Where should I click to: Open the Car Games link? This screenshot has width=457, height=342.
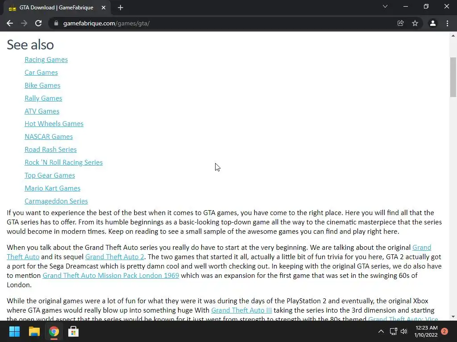coord(41,73)
